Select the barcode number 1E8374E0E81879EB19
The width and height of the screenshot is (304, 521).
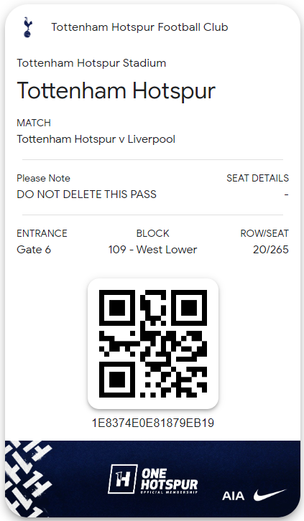[153, 423]
